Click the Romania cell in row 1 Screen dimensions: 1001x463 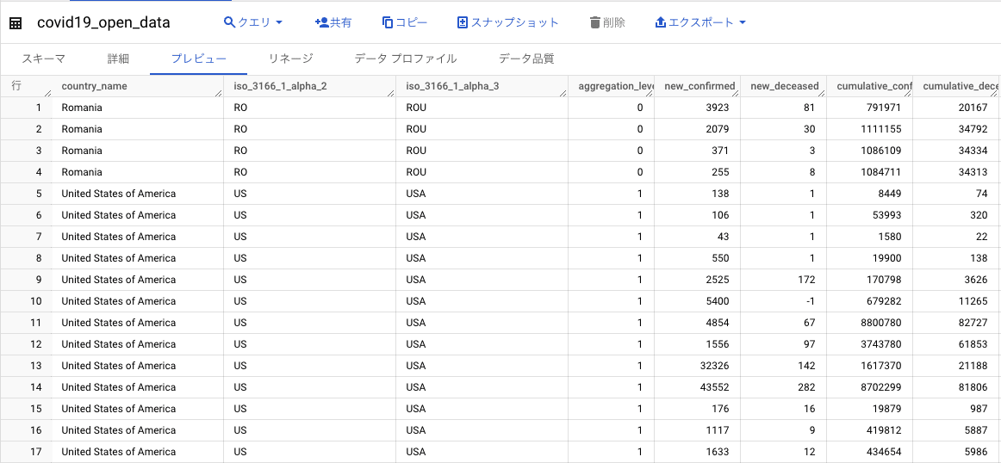82,107
